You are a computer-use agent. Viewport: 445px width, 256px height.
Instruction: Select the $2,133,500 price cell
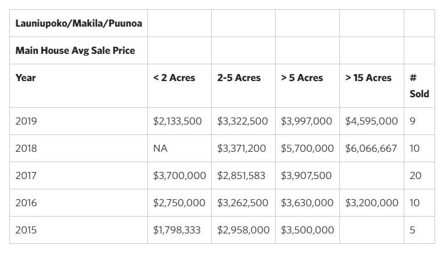pyautogui.click(x=179, y=121)
